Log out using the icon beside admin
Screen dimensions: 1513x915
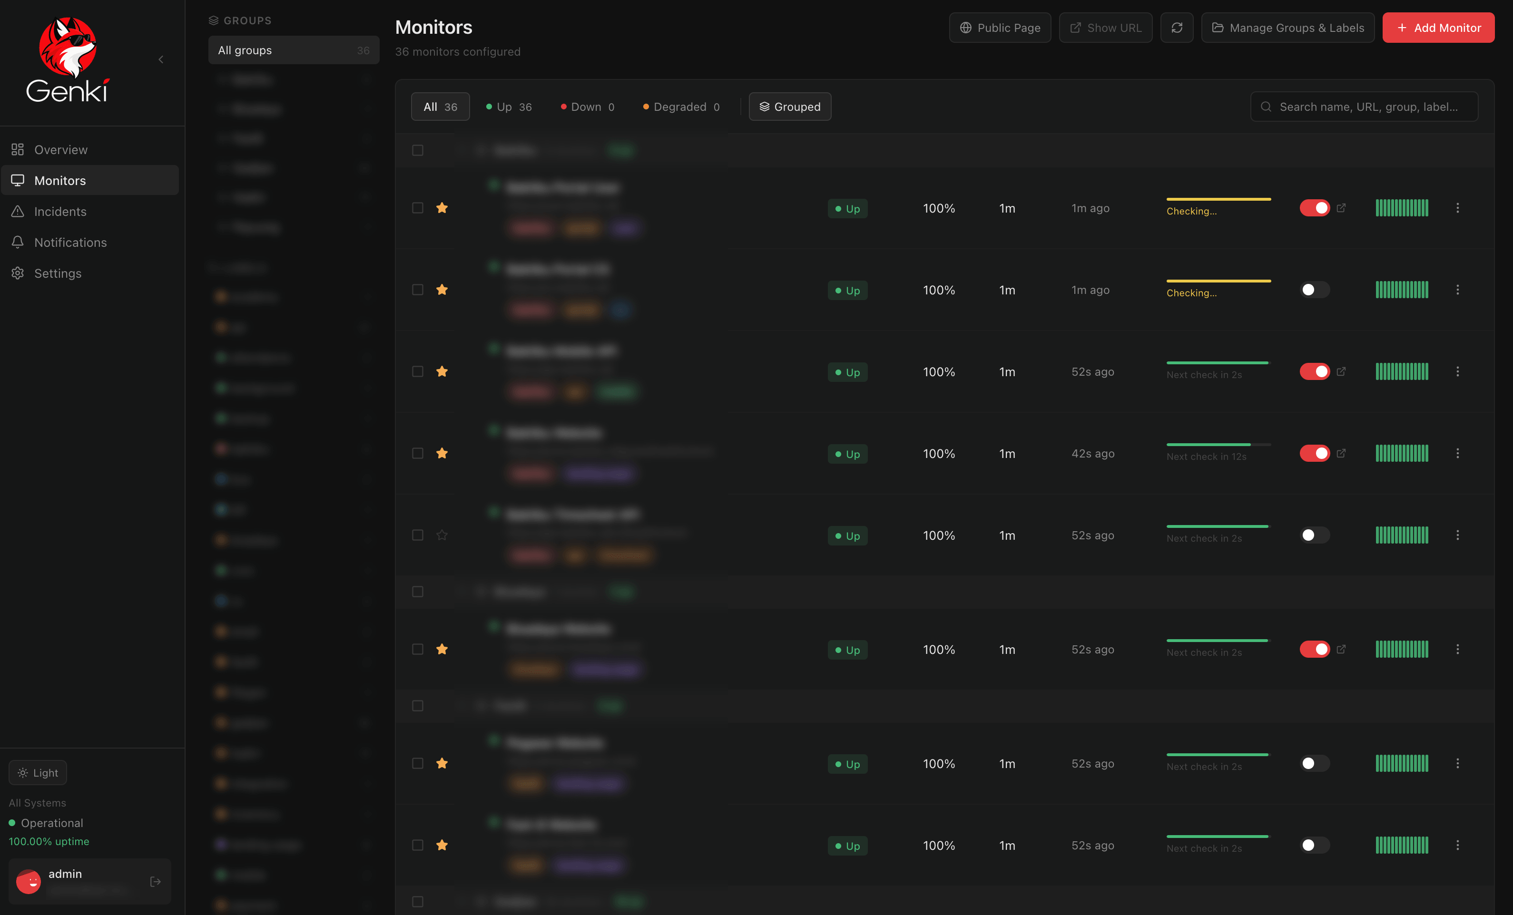(156, 881)
